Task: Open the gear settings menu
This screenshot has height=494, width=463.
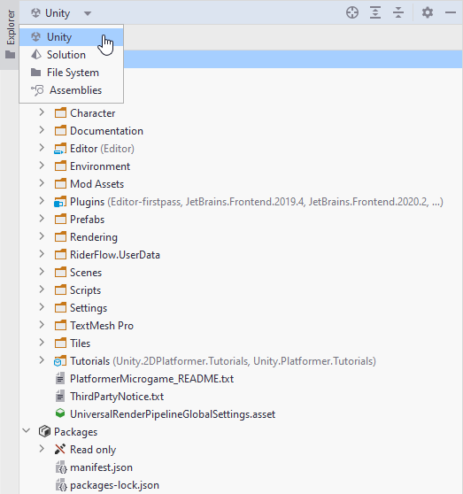Action: [428, 13]
